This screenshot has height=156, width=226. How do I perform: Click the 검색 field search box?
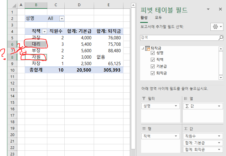coord(179,38)
